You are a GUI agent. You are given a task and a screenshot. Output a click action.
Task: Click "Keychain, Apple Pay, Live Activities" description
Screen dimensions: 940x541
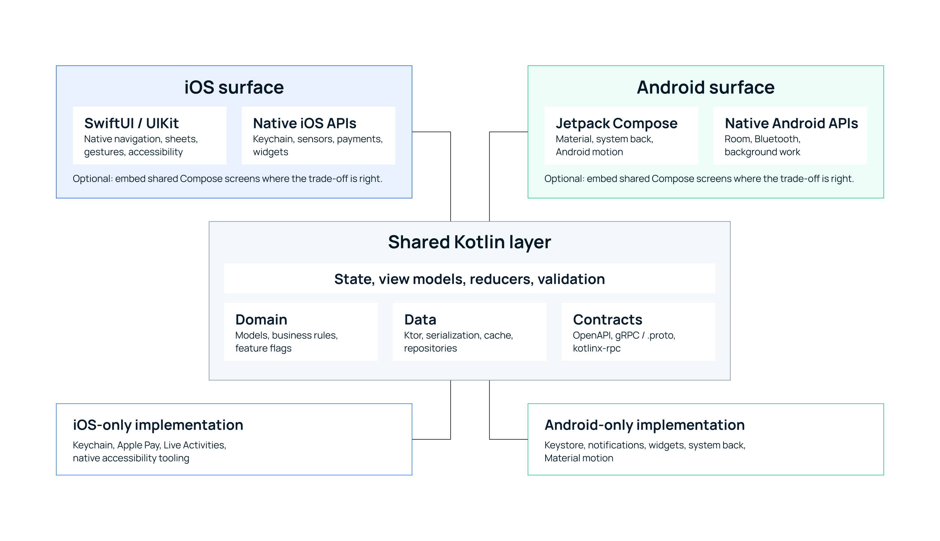tap(149, 452)
